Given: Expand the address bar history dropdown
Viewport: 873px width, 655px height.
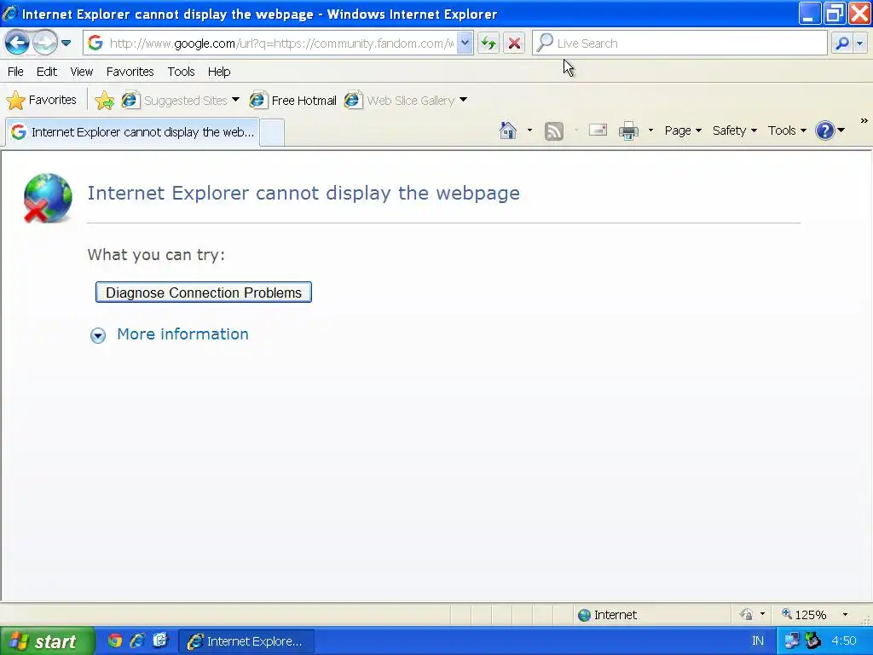Looking at the screenshot, I should (x=465, y=43).
